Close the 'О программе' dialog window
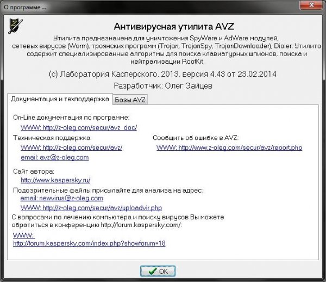 coord(311,5)
